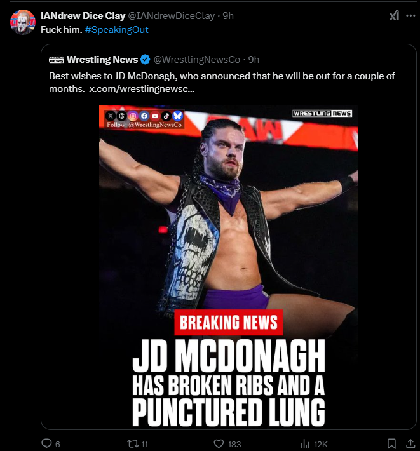Open IANdrew Dice Clay's profile avatar
The image size is (420, 451).
[x=22, y=22]
